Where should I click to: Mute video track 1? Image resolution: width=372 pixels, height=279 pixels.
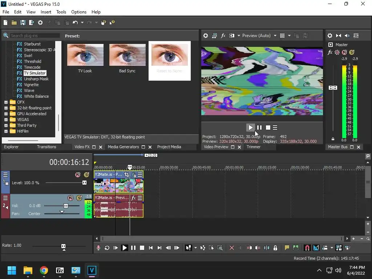pos(78,175)
